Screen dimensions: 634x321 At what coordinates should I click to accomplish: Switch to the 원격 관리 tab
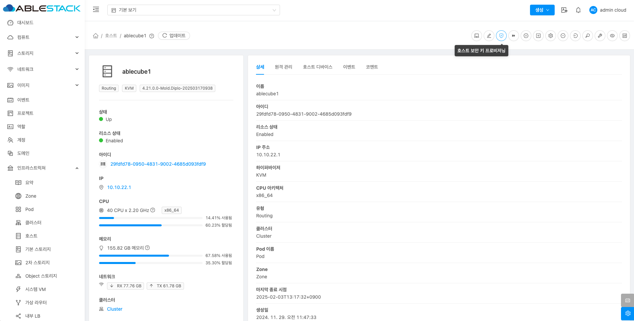point(283,67)
